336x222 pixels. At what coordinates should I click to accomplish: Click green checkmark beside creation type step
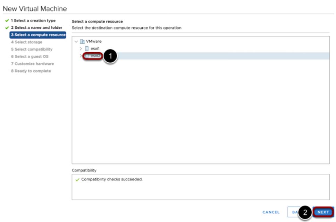(7, 21)
